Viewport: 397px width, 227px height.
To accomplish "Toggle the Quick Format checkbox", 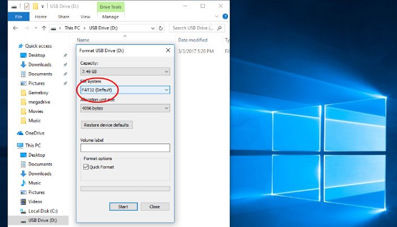I will point(86,167).
